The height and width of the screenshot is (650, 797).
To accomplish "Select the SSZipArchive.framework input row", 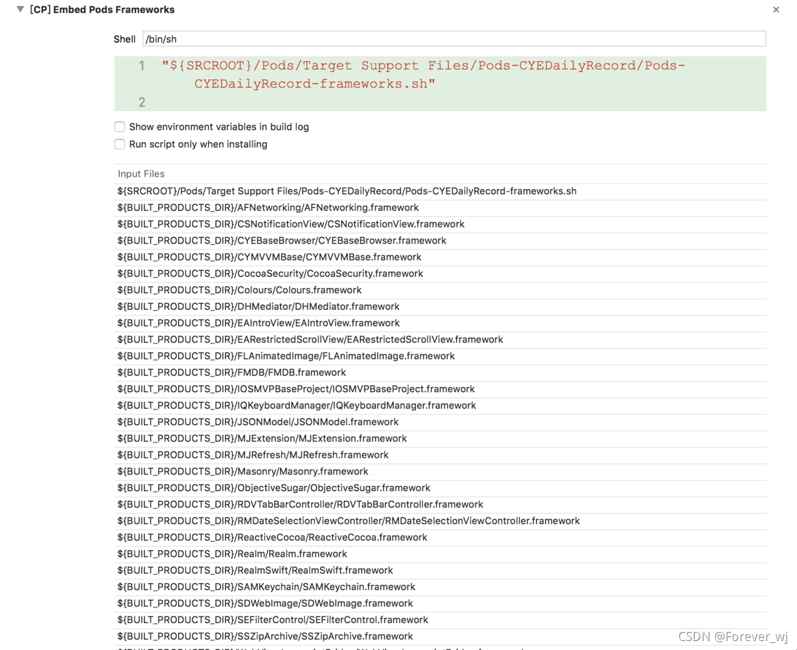I will click(x=440, y=636).
